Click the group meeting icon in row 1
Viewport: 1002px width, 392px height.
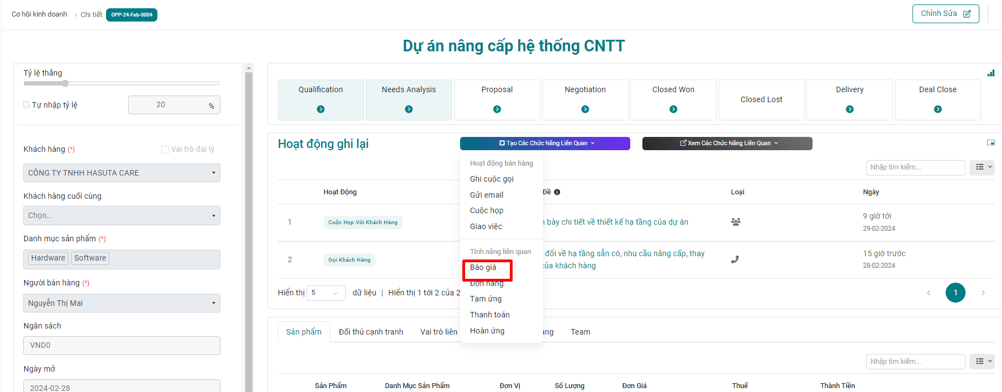(x=735, y=222)
